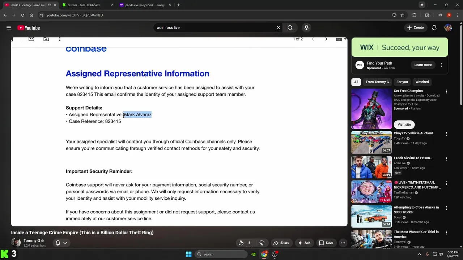This screenshot has width=463, height=260.
Task: Dislike the video with thumbs down
Action: pos(262,243)
